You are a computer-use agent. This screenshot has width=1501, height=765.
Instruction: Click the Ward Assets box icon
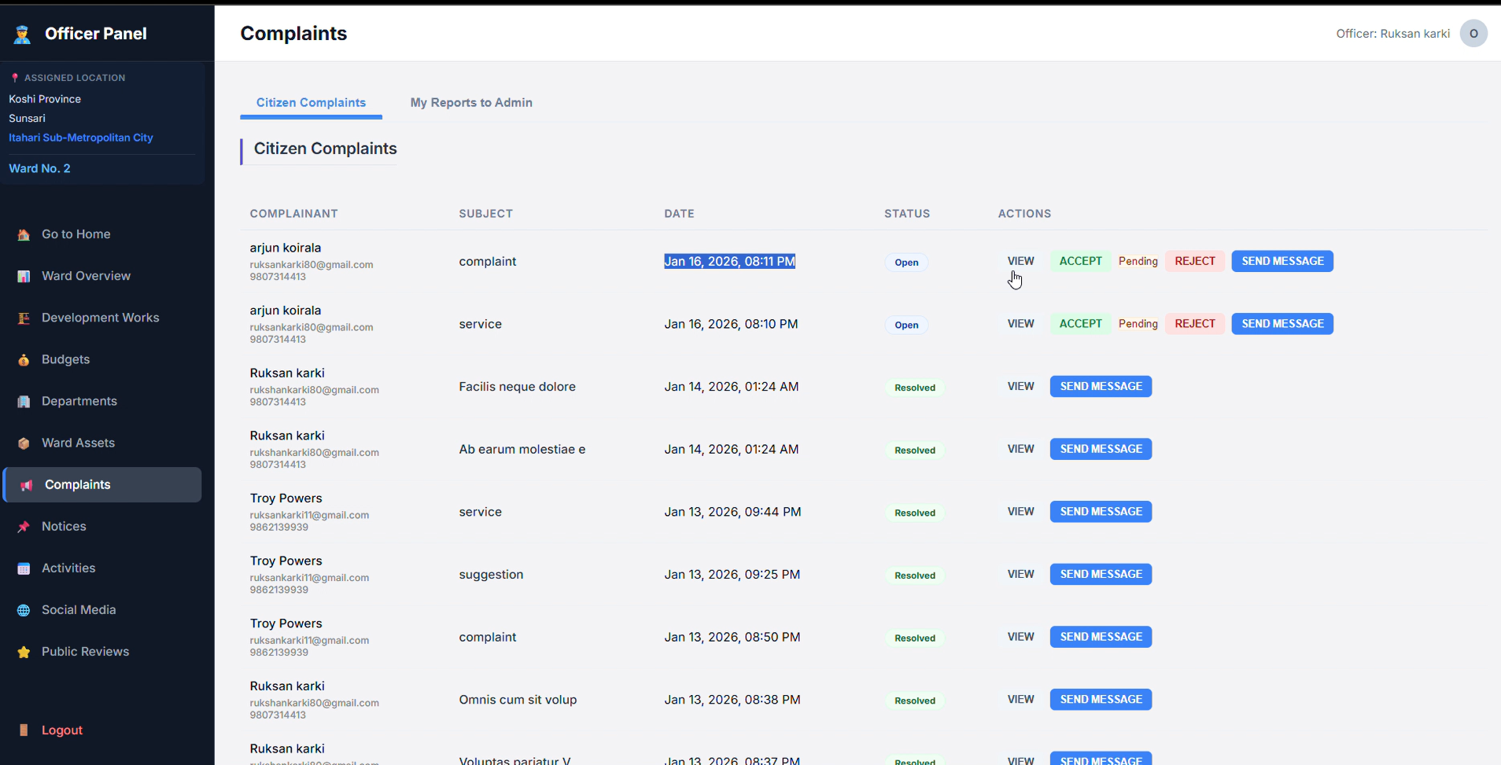[x=24, y=443]
